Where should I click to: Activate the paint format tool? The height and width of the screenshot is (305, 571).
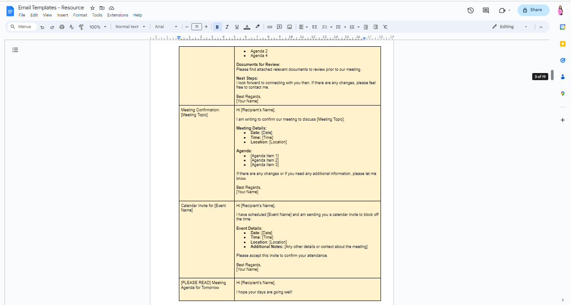tap(81, 27)
